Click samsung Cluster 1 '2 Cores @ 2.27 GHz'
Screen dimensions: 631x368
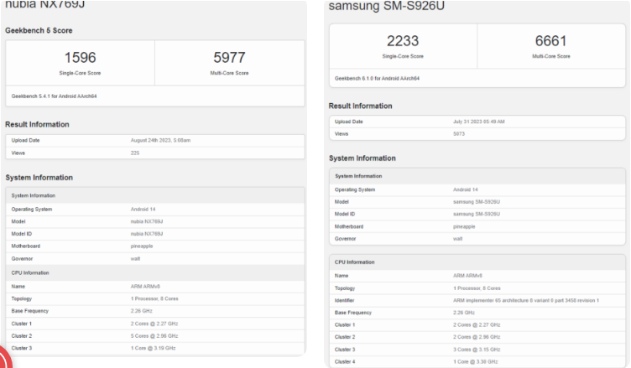[477, 324]
